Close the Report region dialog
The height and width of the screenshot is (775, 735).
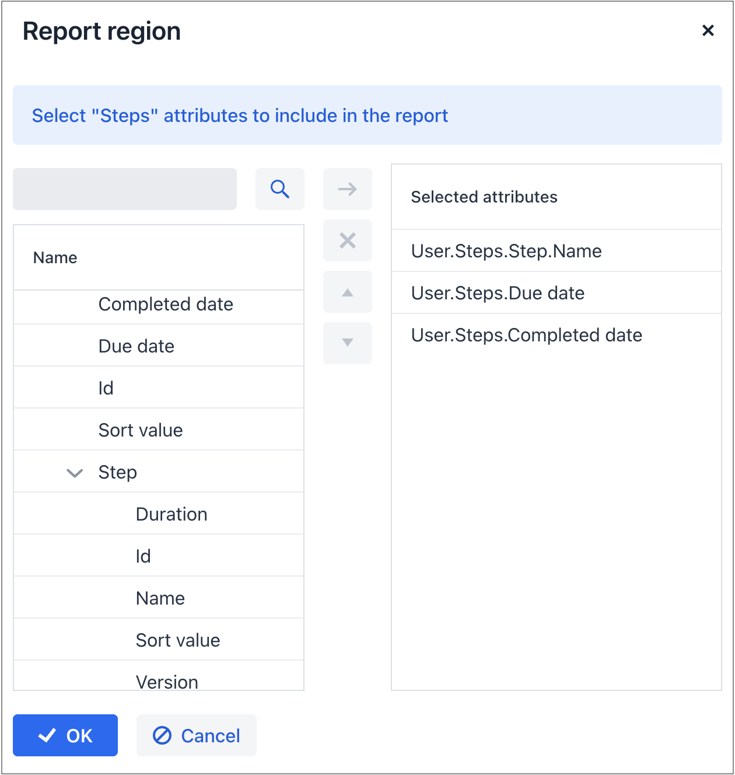708,30
